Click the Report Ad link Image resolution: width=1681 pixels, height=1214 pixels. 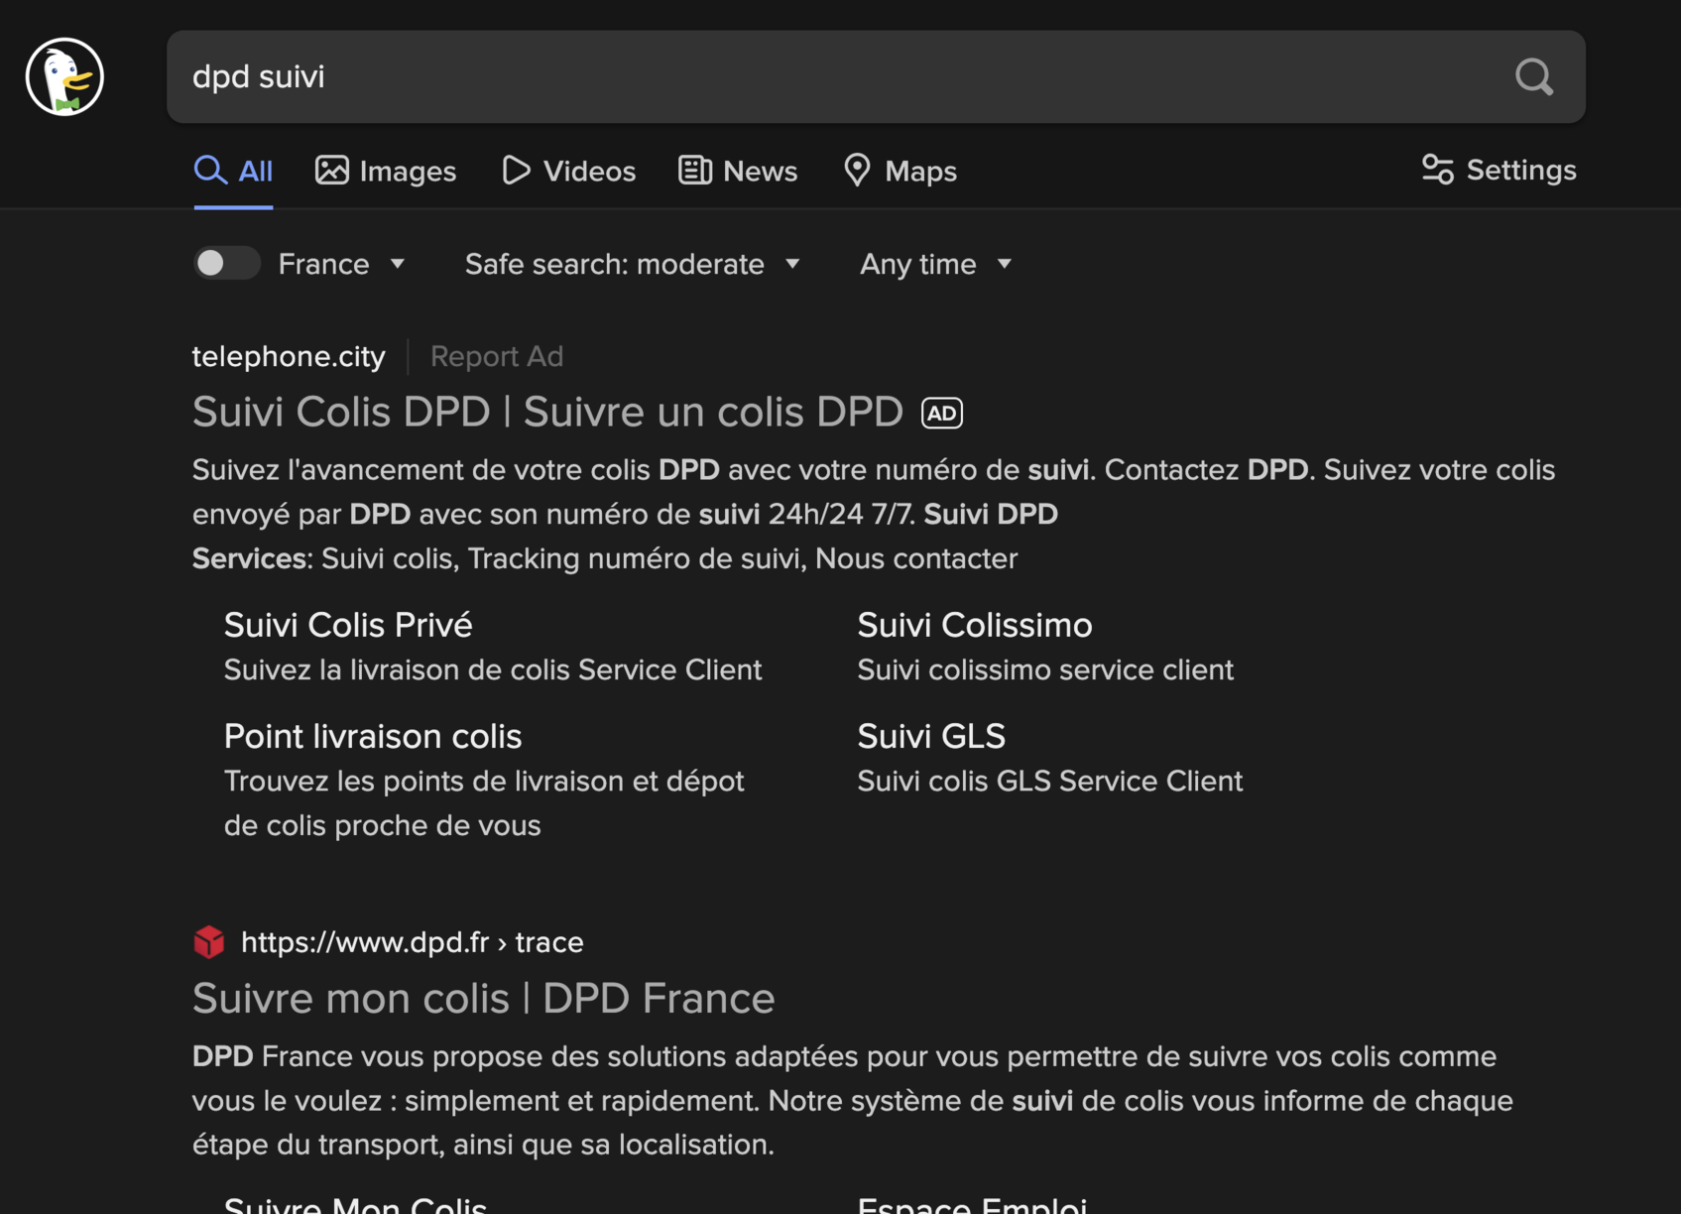[x=496, y=356]
